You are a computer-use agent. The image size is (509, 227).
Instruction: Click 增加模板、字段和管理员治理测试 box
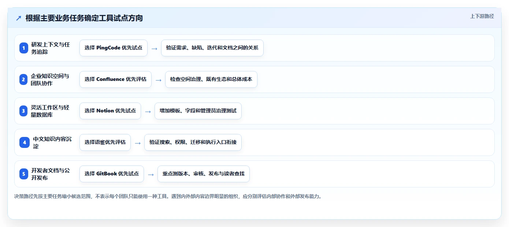point(198,111)
